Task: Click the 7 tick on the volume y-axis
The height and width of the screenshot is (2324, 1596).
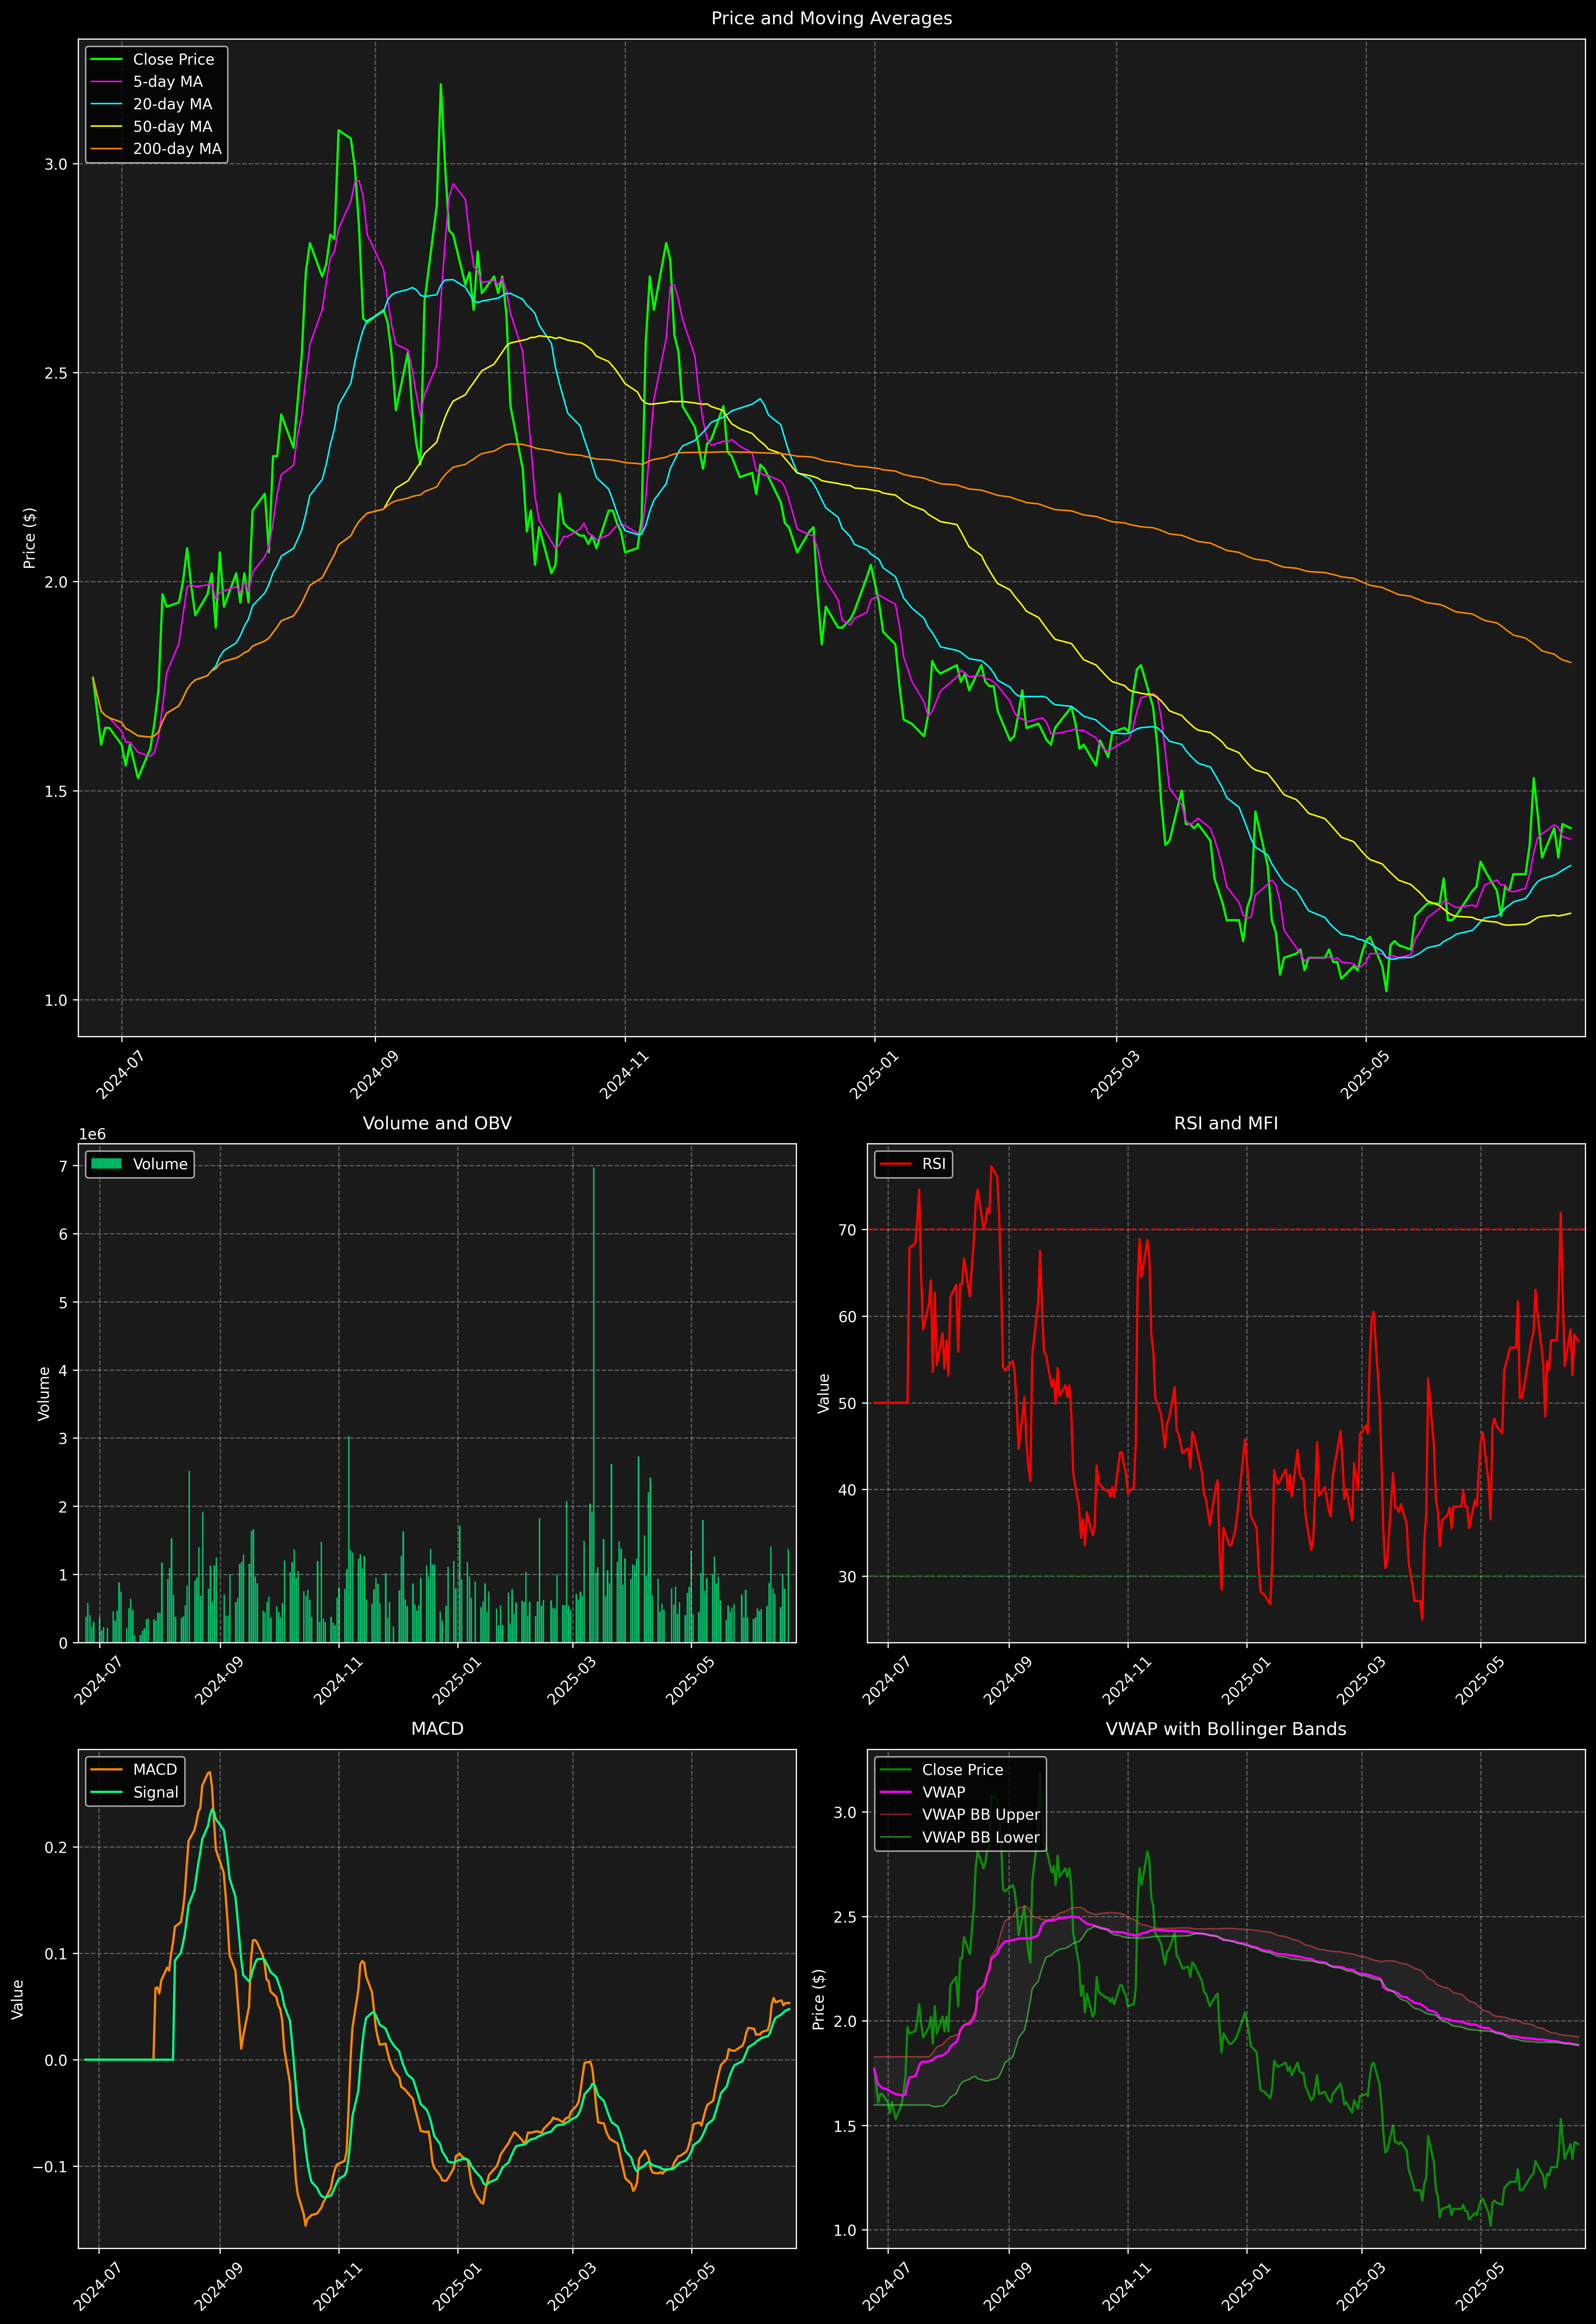Action: point(63,1166)
